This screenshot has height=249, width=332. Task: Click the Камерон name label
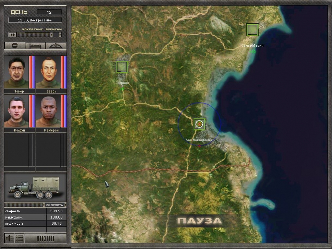coord(51,130)
